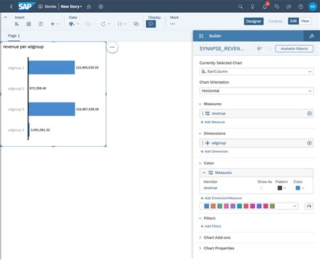Open the plus Add menu in Insert
This screenshot has width=320, height=260.
point(55,24)
